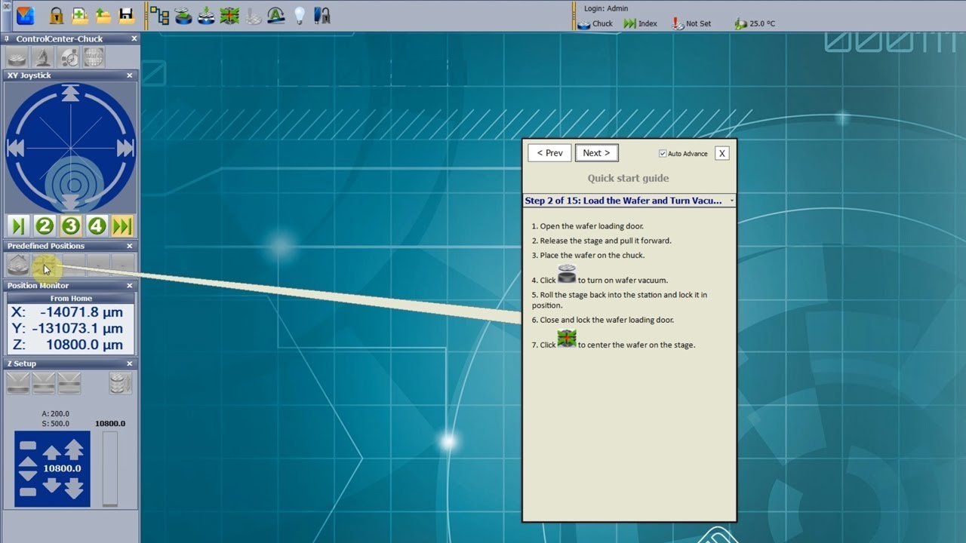Open a project with the green up-arrow folder icon
Image resolution: width=966 pixels, height=543 pixels.
(x=103, y=14)
